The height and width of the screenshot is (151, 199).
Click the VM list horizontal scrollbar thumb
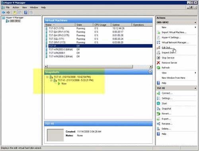coord(90,67)
